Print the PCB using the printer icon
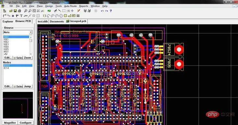Viewport: 238px width, 125px height. coord(19,11)
